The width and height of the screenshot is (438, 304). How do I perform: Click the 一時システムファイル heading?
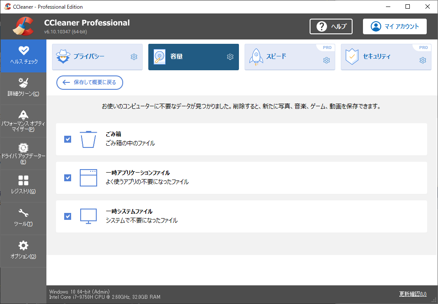(x=129, y=212)
